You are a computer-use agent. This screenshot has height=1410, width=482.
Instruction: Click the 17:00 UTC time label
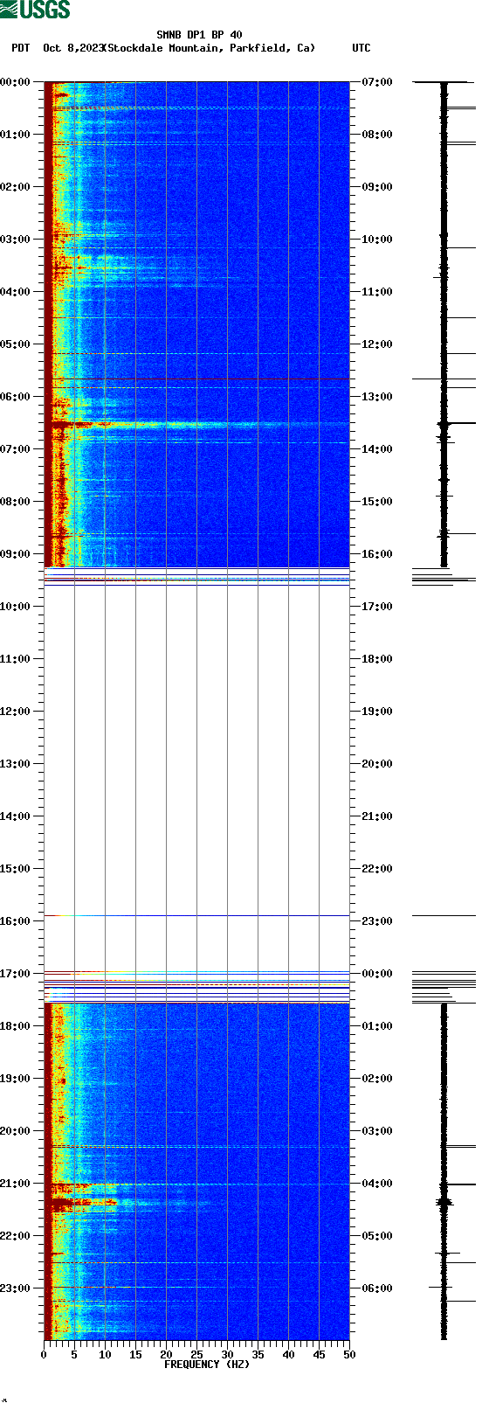(377, 607)
